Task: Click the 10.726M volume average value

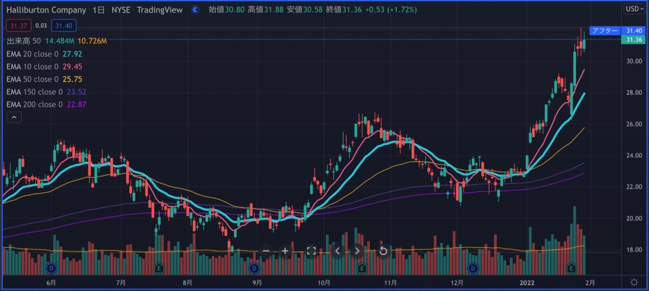Action: pyautogui.click(x=92, y=41)
